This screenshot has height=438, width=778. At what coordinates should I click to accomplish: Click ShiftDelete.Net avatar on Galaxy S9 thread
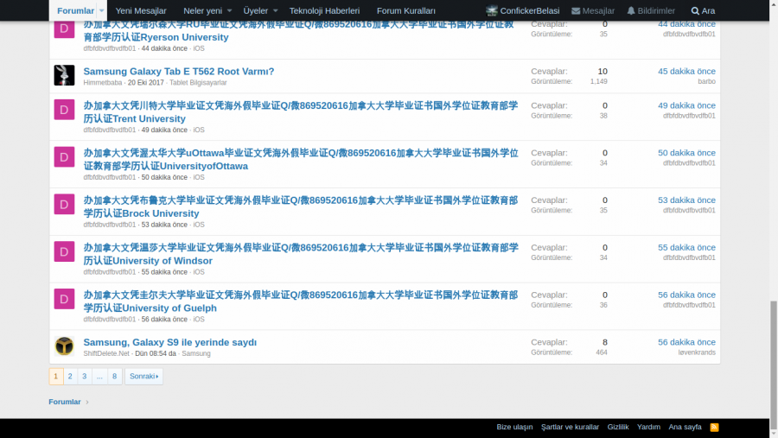64,346
